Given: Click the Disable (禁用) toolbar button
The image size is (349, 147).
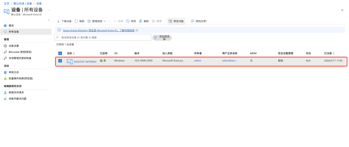Looking at the screenshot, I should click(131, 21).
